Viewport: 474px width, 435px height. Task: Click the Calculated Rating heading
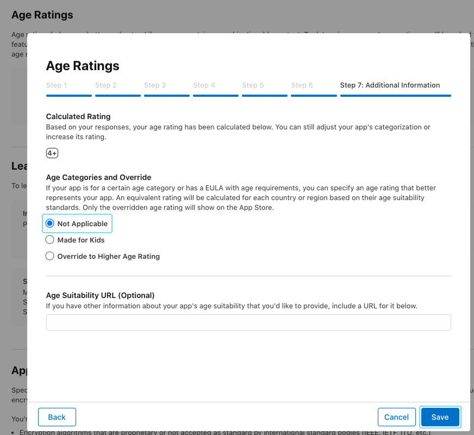click(x=78, y=116)
